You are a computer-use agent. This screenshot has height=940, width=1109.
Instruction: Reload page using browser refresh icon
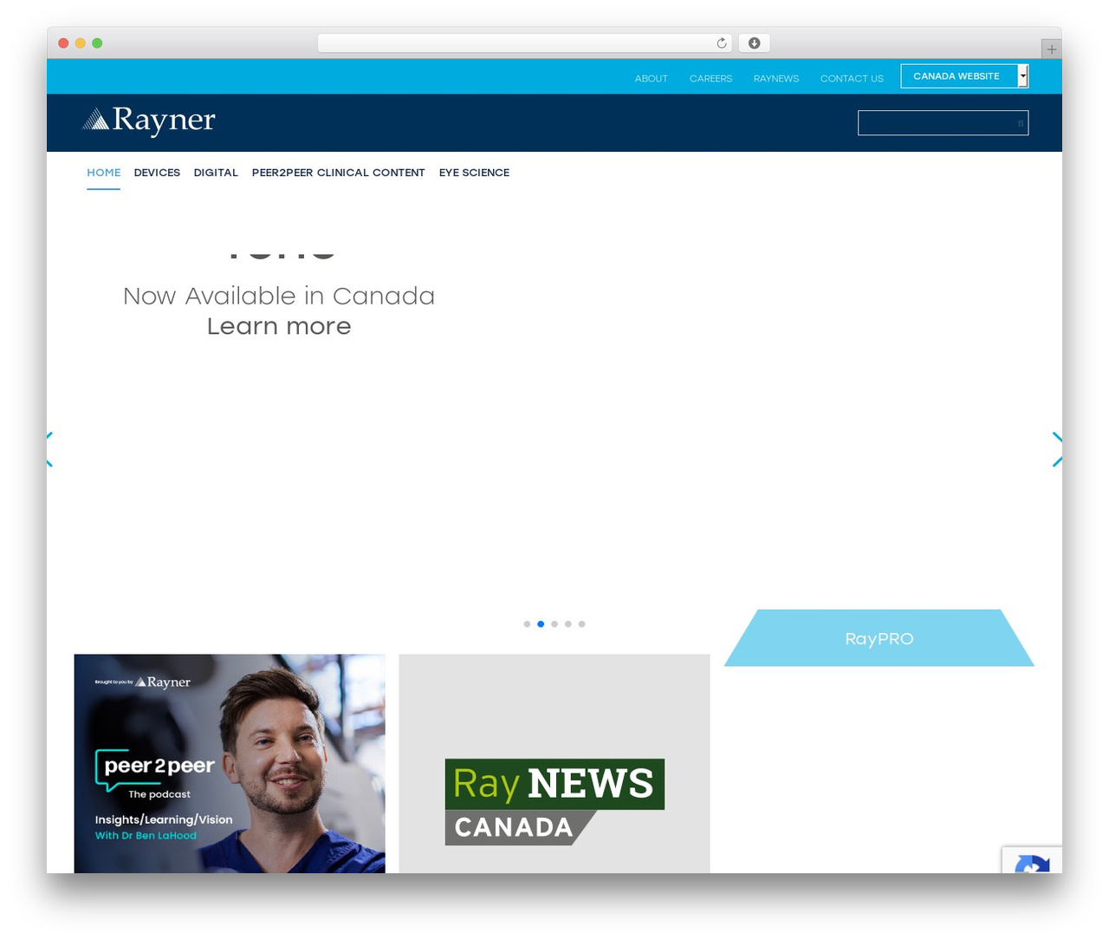point(722,43)
